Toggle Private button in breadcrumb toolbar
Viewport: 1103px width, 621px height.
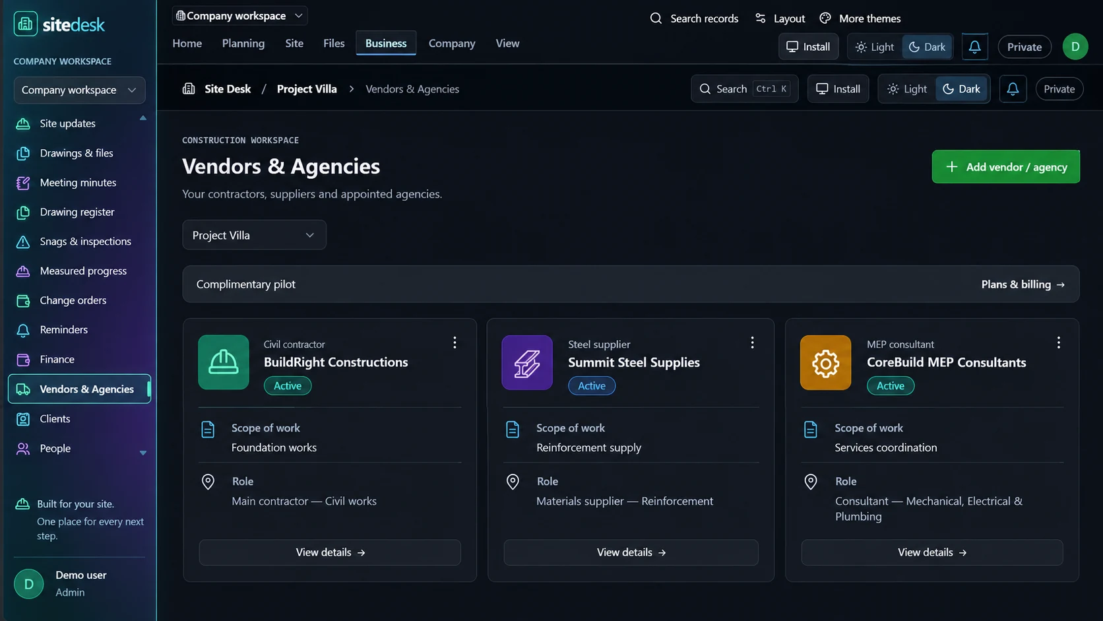pyautogui.click(x=1059, y=89)
